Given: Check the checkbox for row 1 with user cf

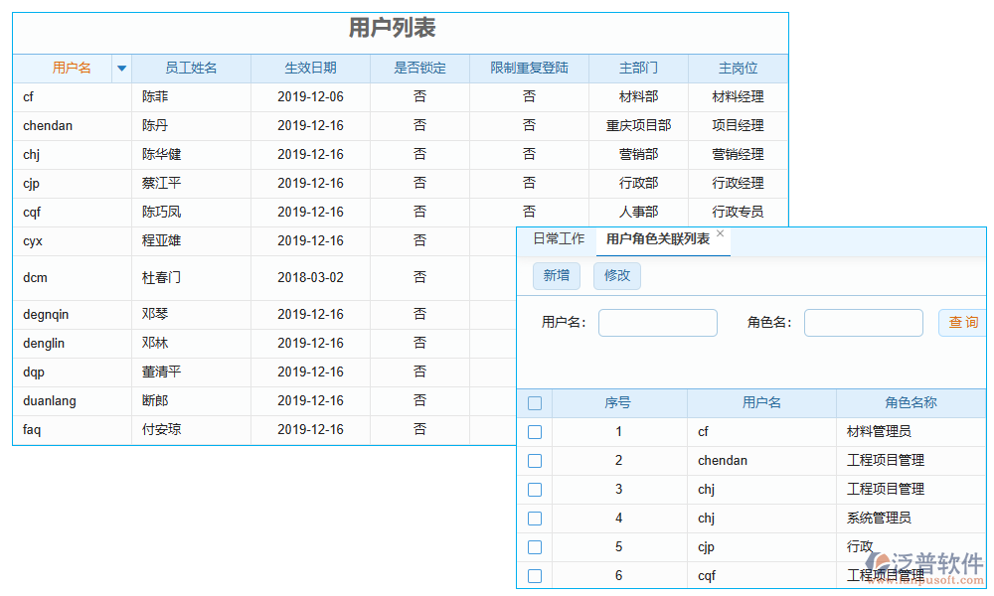Looking at the screenshot, I should pos(535,431).
